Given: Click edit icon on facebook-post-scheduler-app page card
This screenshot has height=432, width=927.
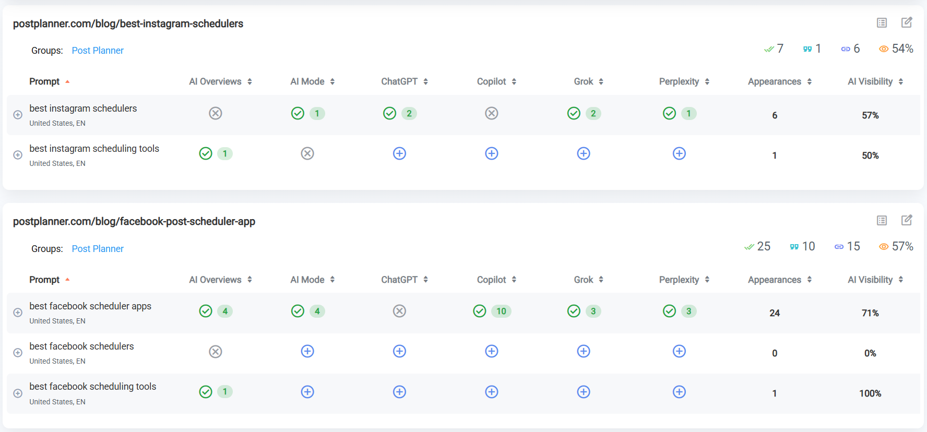Looking at the screenshot, I should tap(907, 220).
